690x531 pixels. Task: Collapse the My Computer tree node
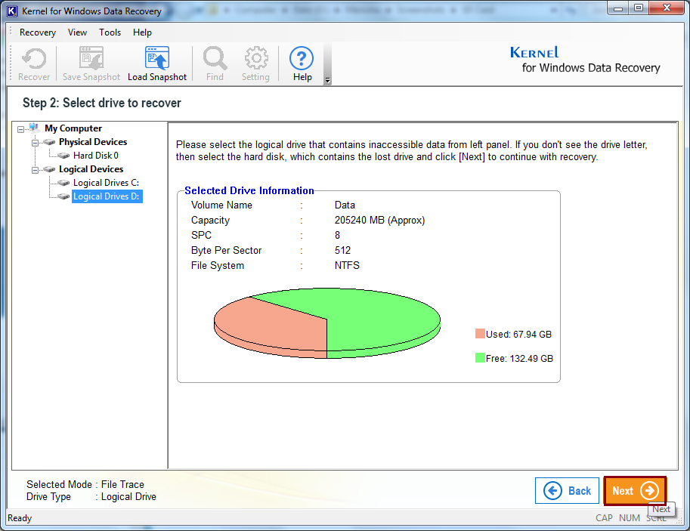(20, 128)
